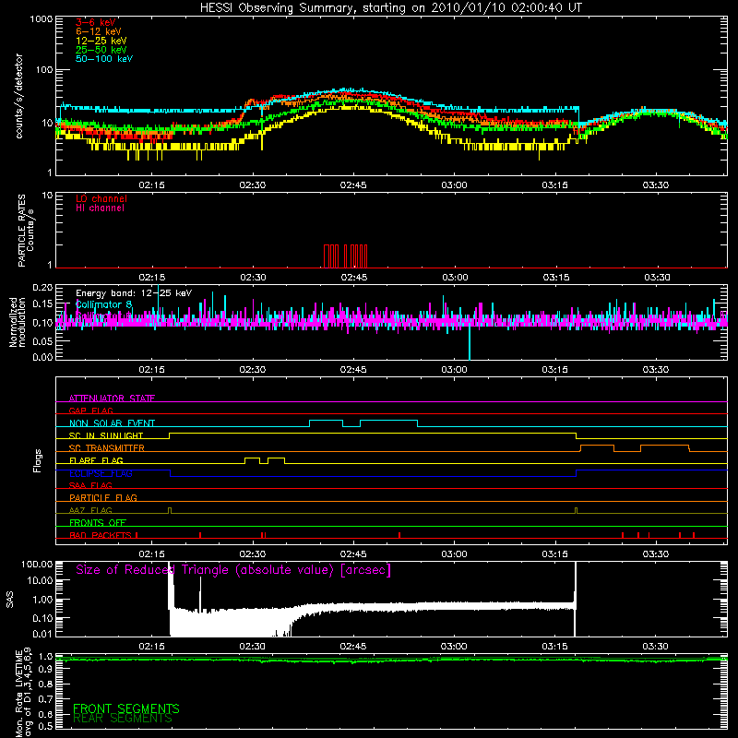Select the red 3-6 keV legend label
738x738 pixels.
(x=96, y=22)
